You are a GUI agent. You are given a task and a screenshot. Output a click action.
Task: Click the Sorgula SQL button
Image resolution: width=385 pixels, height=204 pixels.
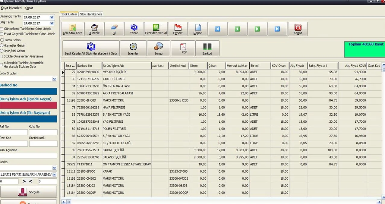pyautogui.click(x=29, y=192)
